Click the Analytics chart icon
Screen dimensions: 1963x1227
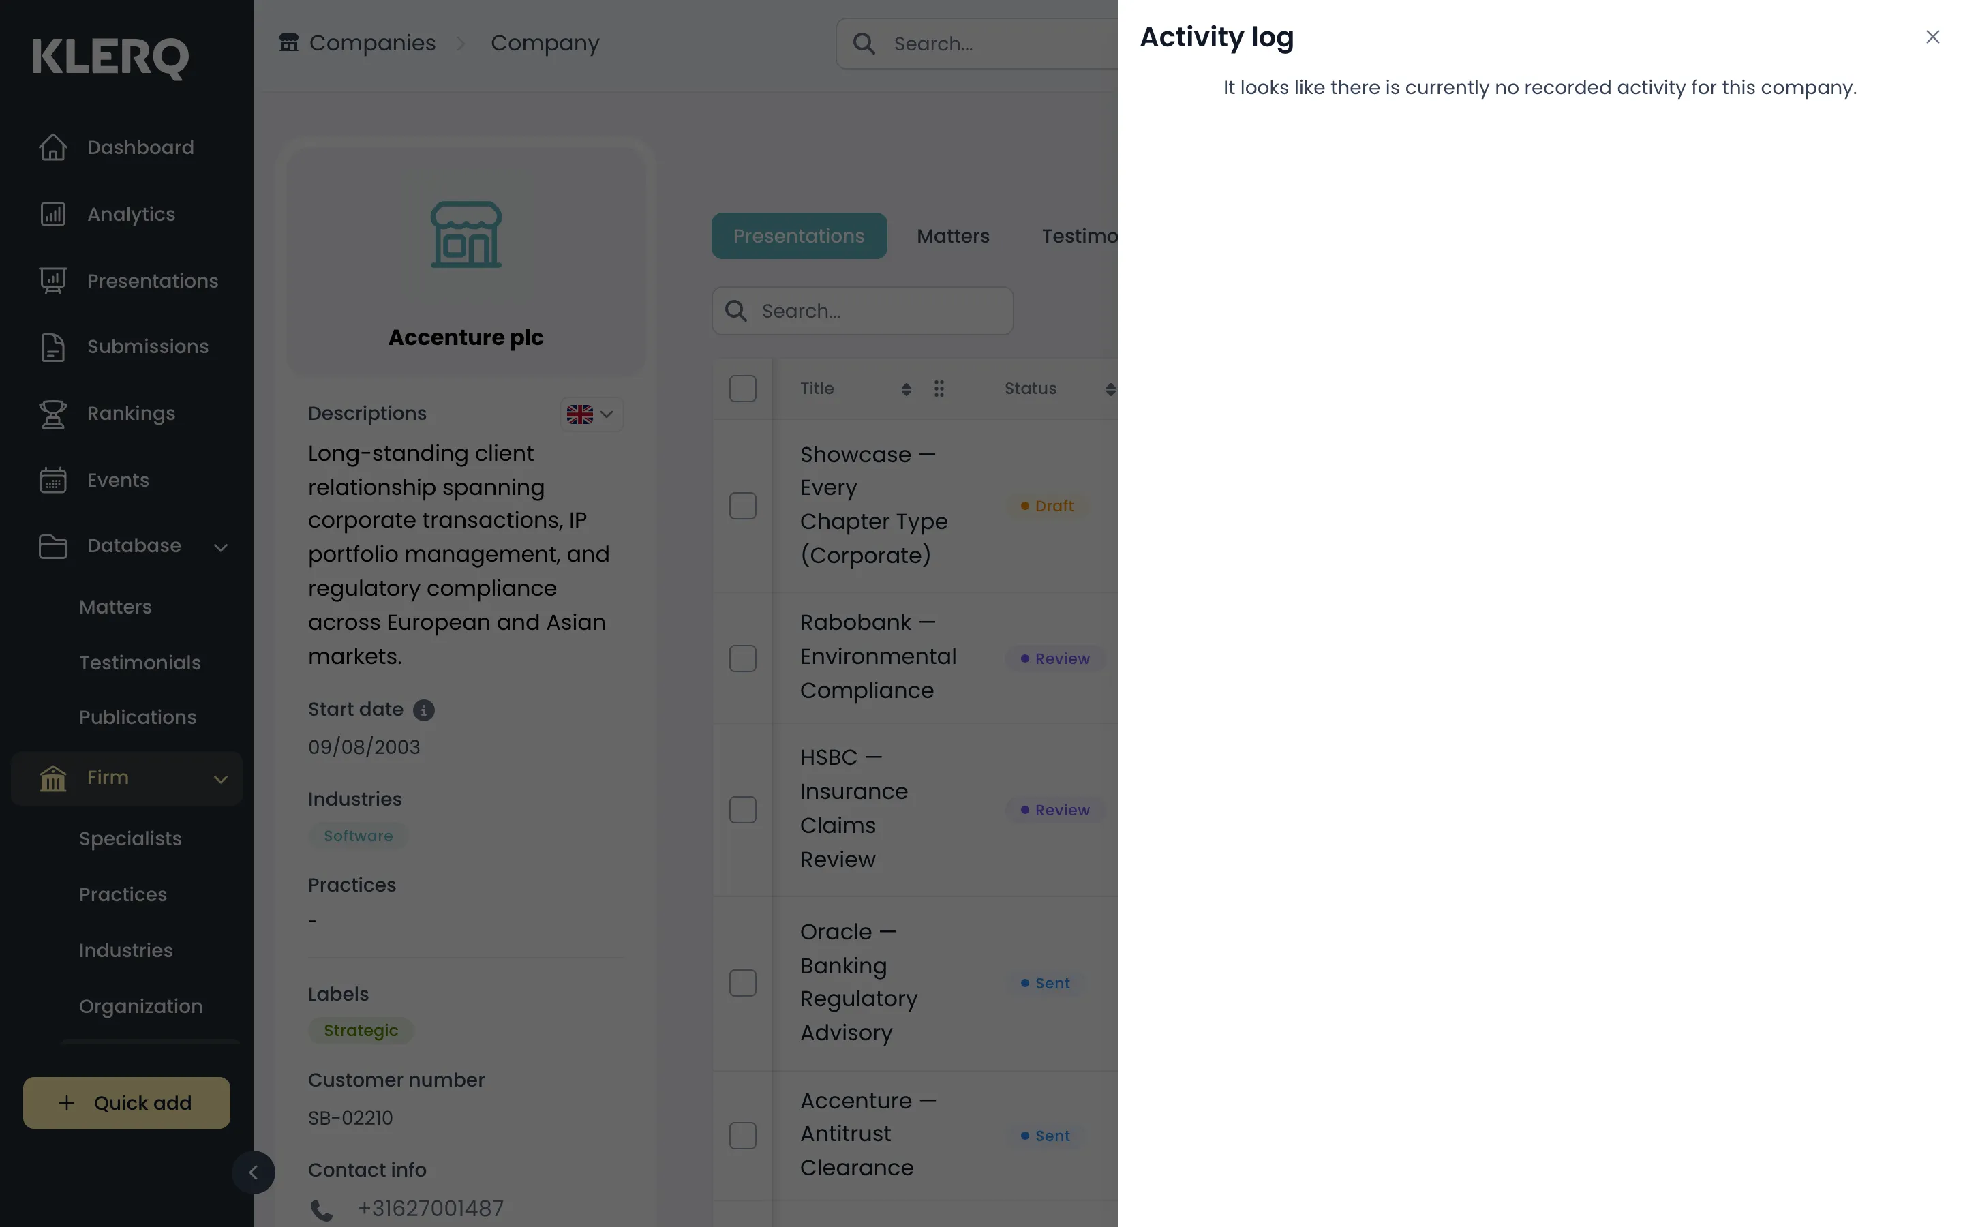tap(52, 214)
